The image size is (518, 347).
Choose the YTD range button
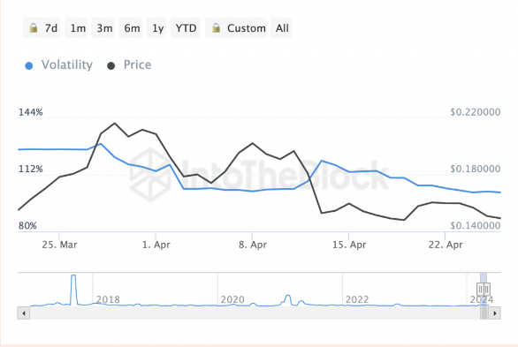tap(186, 28)
